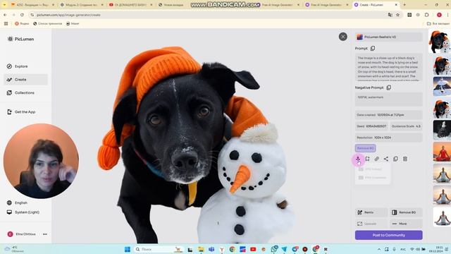Open Collections in the left sidebar
451x254 pixels.
click(25, 92)
